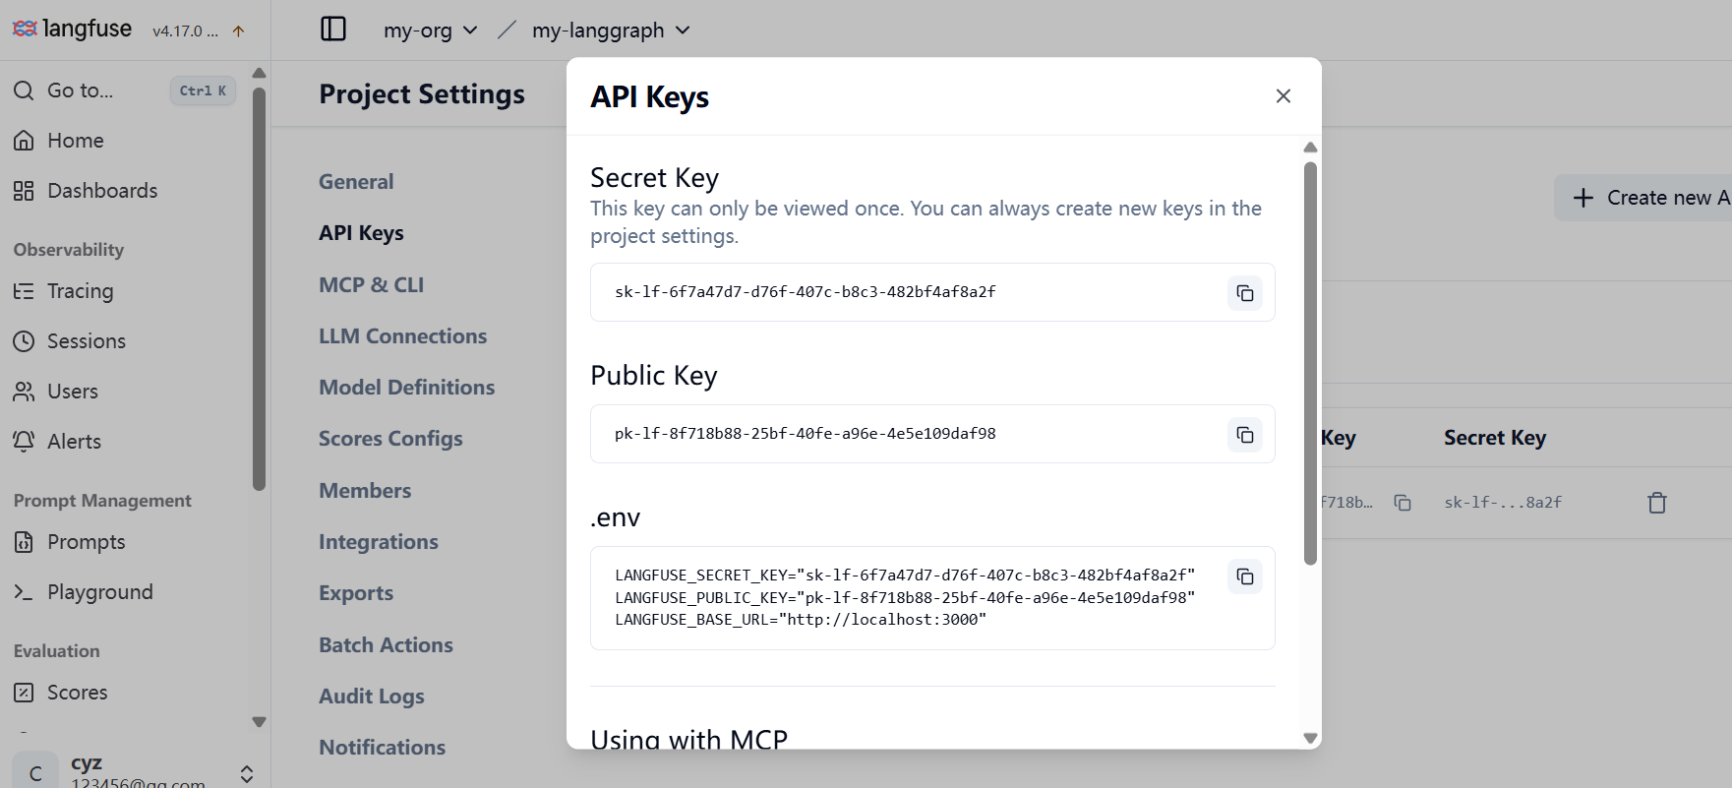Click the LANGFUSE_PUBLIC_KEY line in .env

click(x=905, y=598)
